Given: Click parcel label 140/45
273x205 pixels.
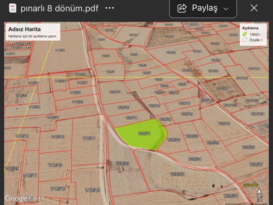Looking at the screenshot, I should [93, 190].
